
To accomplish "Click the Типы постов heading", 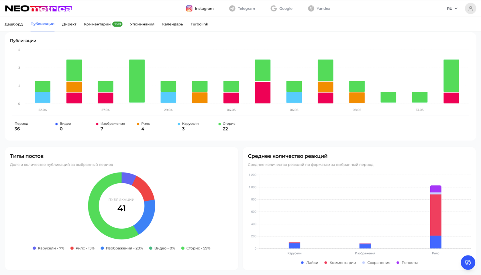I will pyautogui.click(x=27, y=156).
